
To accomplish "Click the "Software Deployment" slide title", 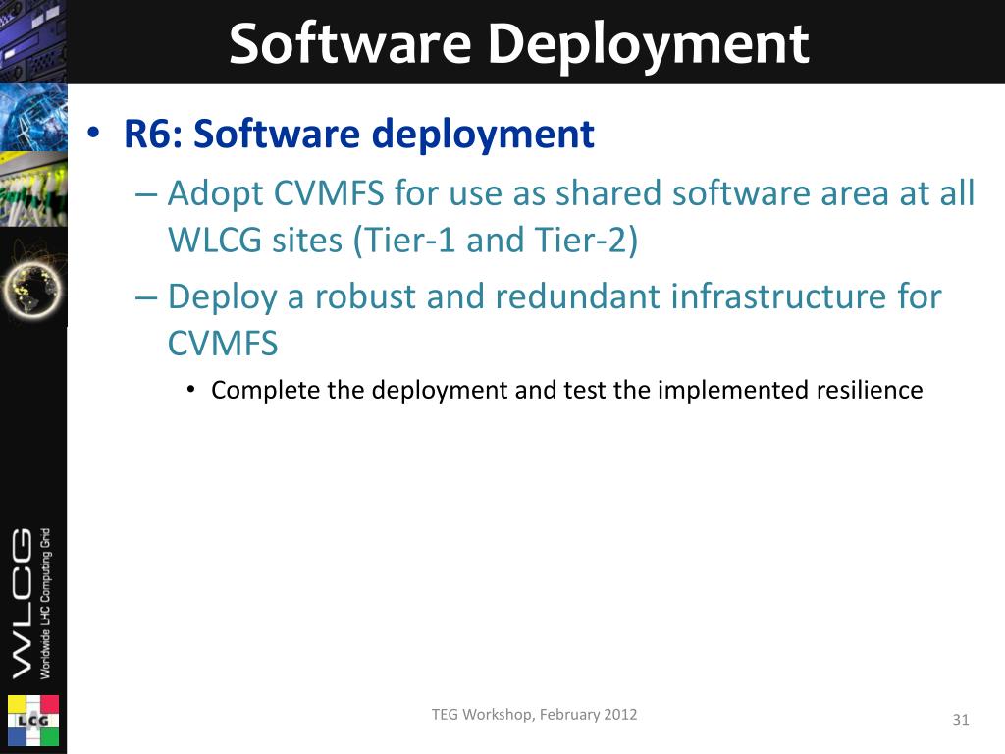I will [518, 44].
